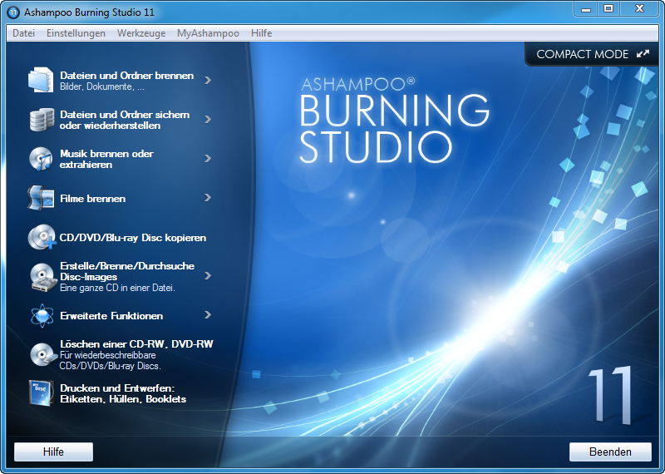Screen dimensions: 665x474
Task: Toggle COMPACT MODE in the top corner
Action: [x=592, y=54]
